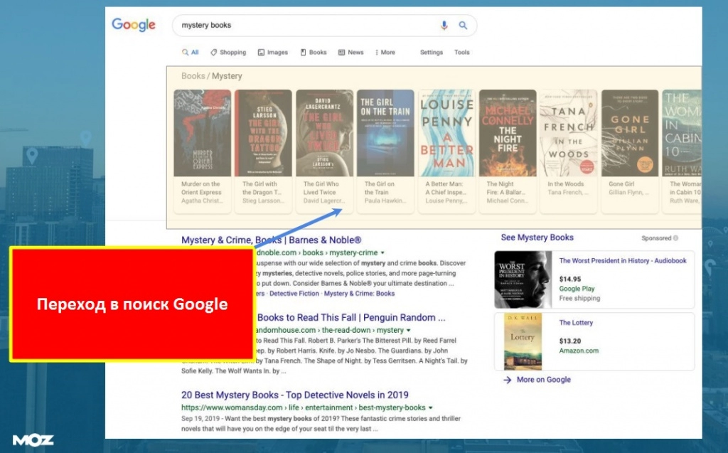The image size is (728, 453).
Task: Switch to the Images tab
Action: [273, 53]
